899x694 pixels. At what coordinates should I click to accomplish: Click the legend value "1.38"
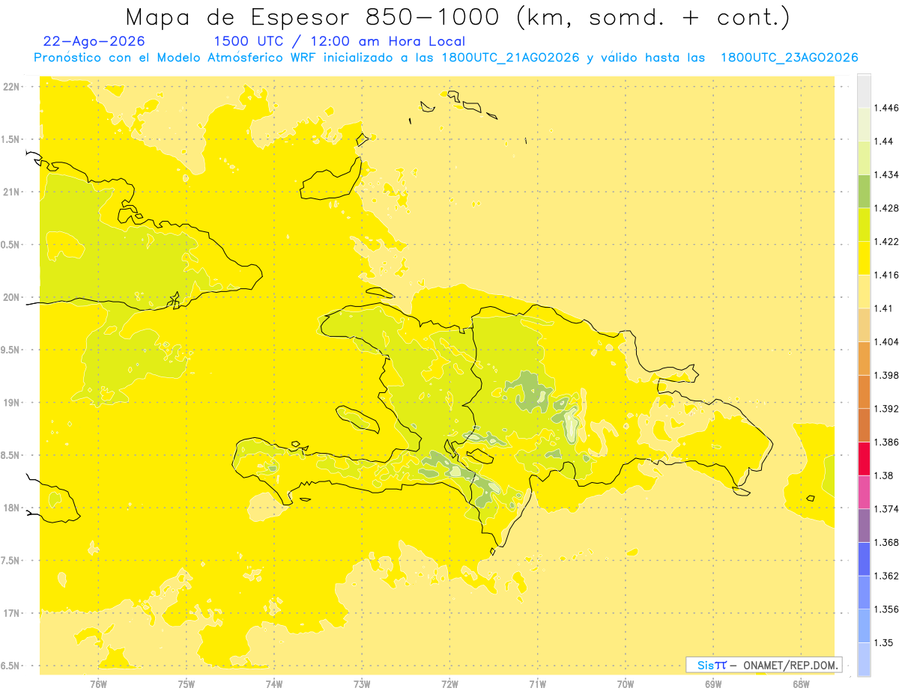click(x=883, y=475)
